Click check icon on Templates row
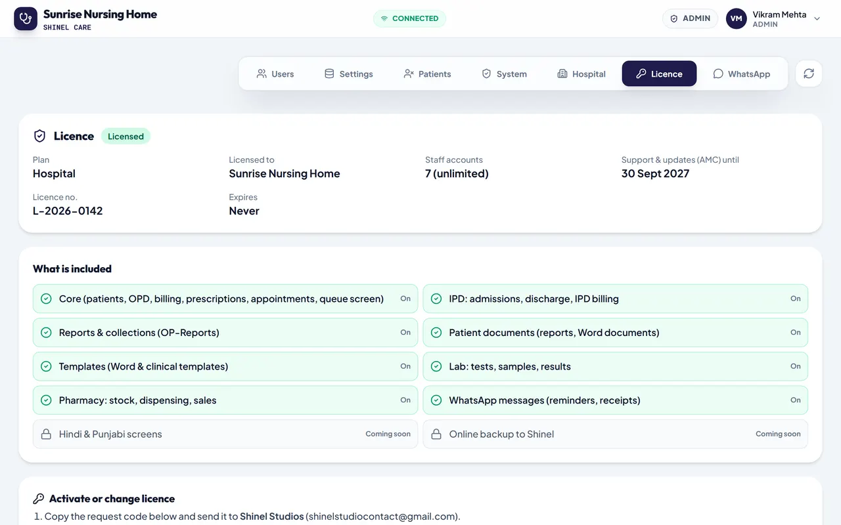The height and width of the screenshot is (525, 841). 46,366
